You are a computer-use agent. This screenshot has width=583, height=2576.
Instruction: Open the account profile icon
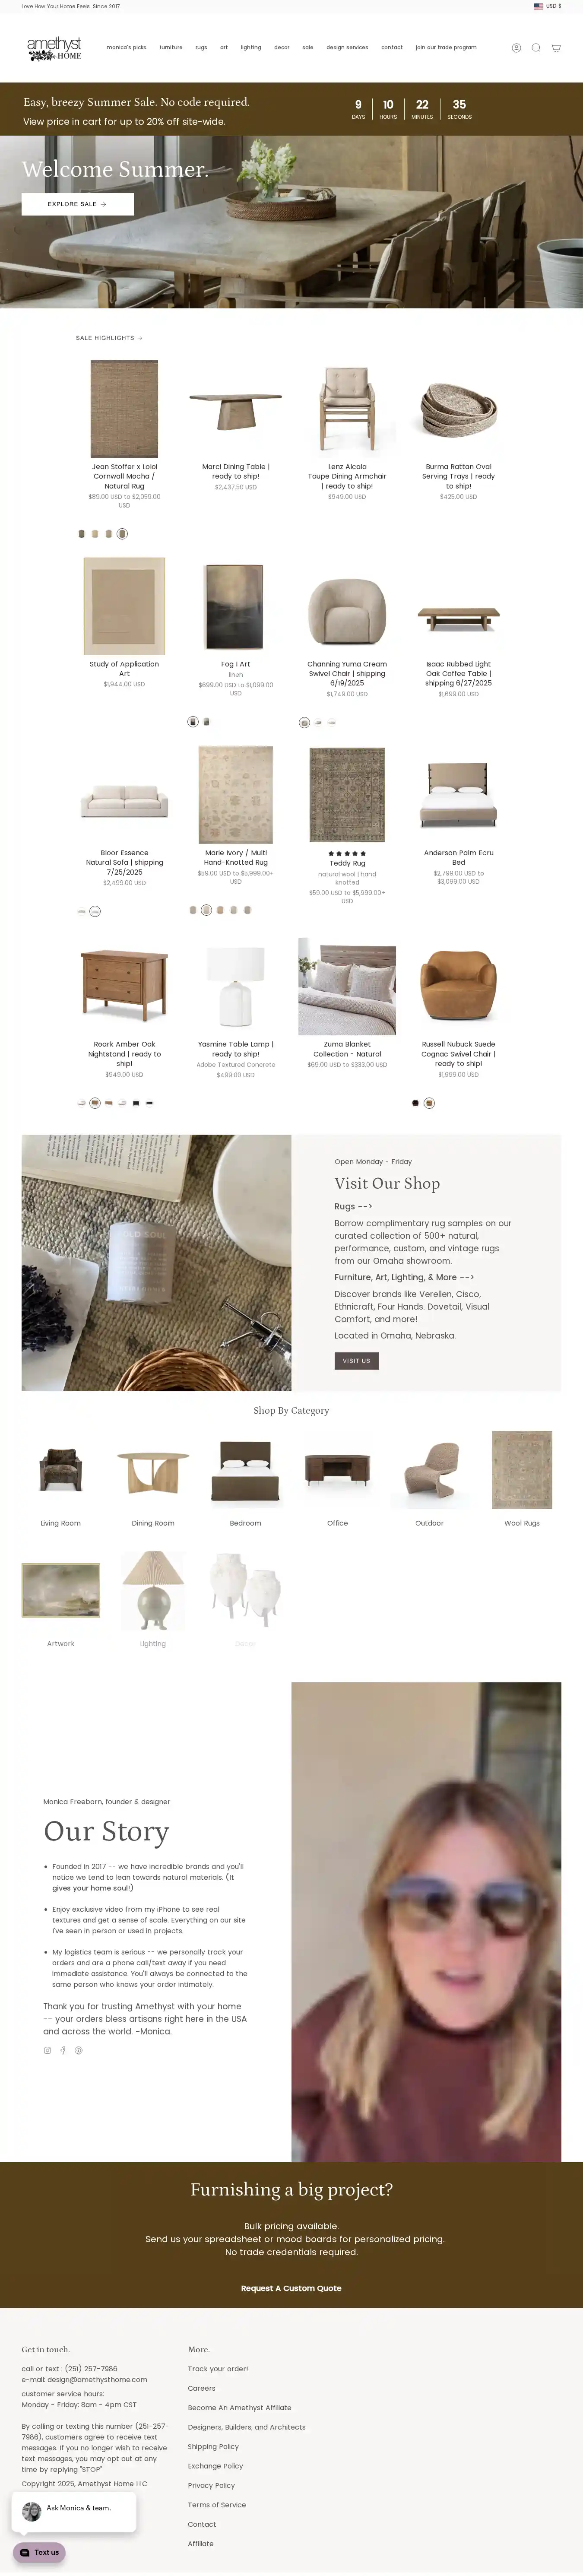click(516, 48)
